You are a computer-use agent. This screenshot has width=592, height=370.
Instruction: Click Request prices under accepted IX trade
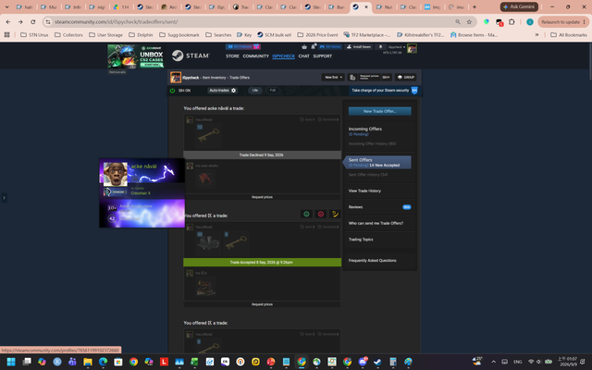pyautogui.click(x=262, y=304)
